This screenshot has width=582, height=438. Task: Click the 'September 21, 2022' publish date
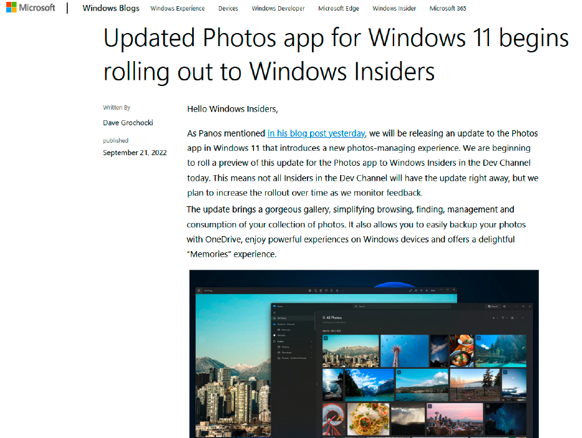tap(135, 153)
